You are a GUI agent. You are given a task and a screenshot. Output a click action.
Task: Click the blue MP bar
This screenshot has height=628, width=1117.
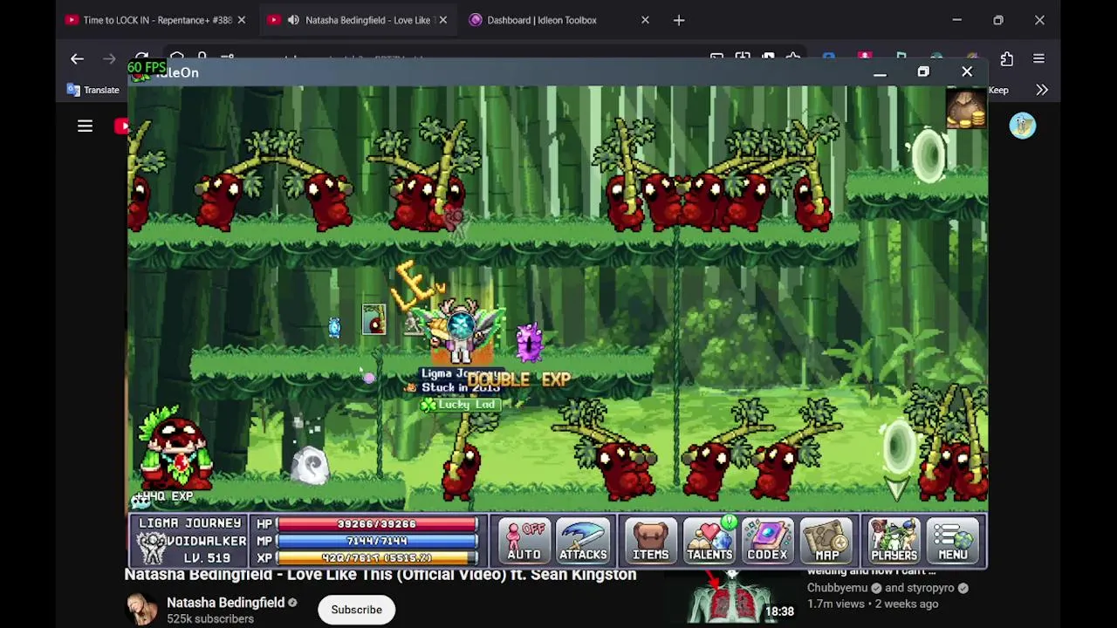[377, 541]
